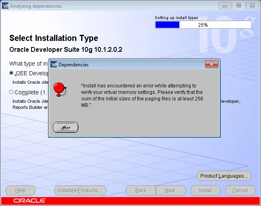Open the Installed Products list
The height and width of the screenshot is (206, 261).
pyautogui.click(x=80, y=190)
